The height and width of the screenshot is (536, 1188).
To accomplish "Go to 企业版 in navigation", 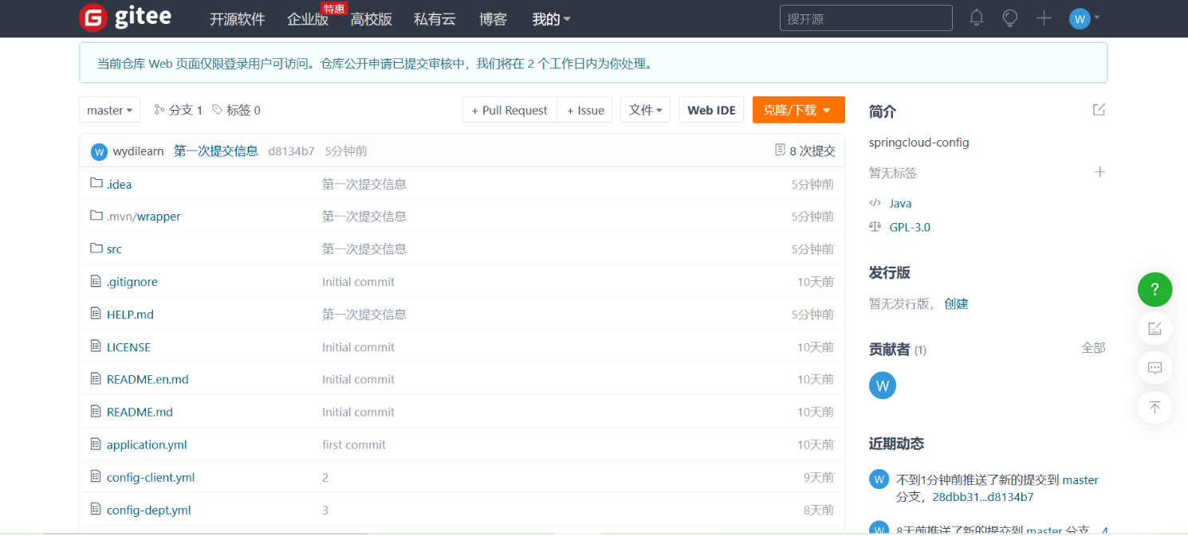I will click(308, 19).
